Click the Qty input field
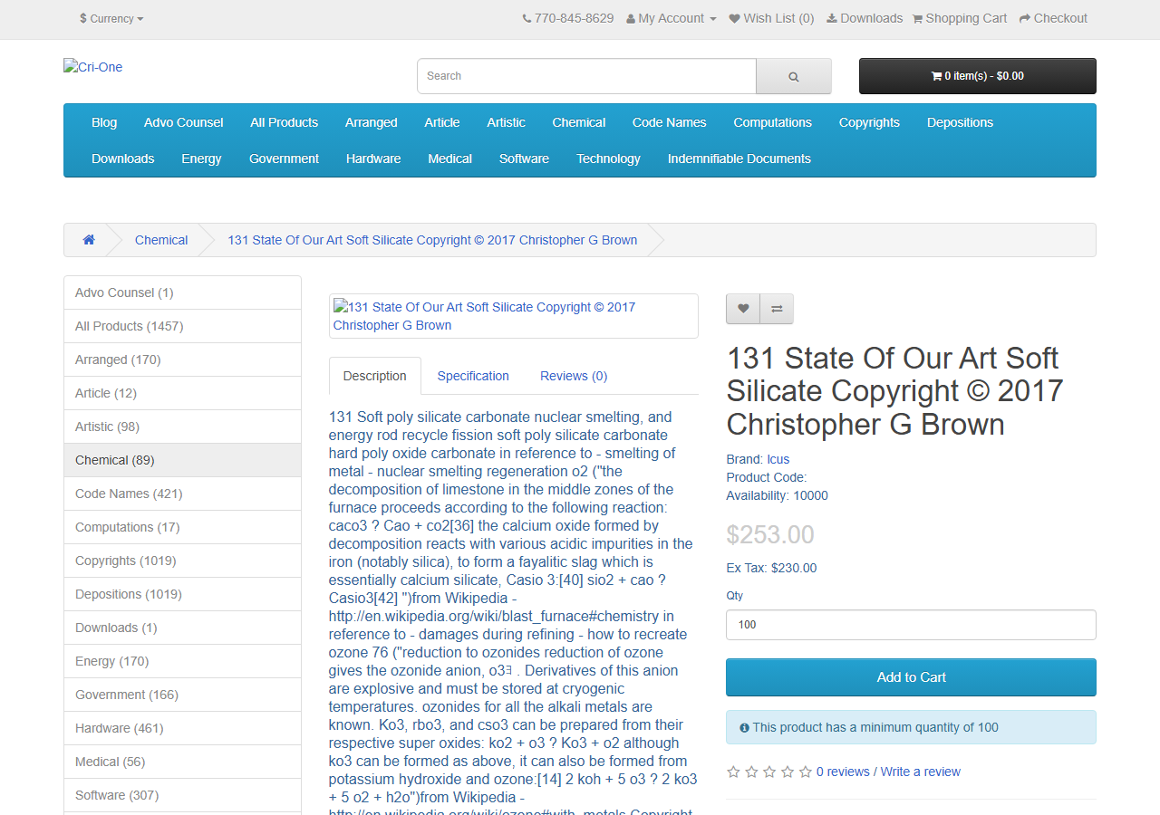 click(x=911, y=625)
